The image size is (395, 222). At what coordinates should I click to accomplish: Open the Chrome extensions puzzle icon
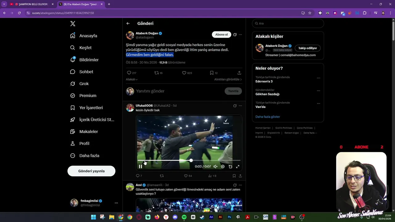[365, 13]
